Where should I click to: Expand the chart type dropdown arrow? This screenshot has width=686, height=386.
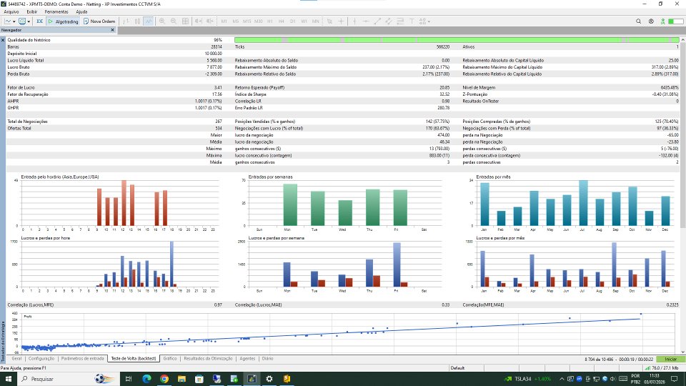(14, 21)
